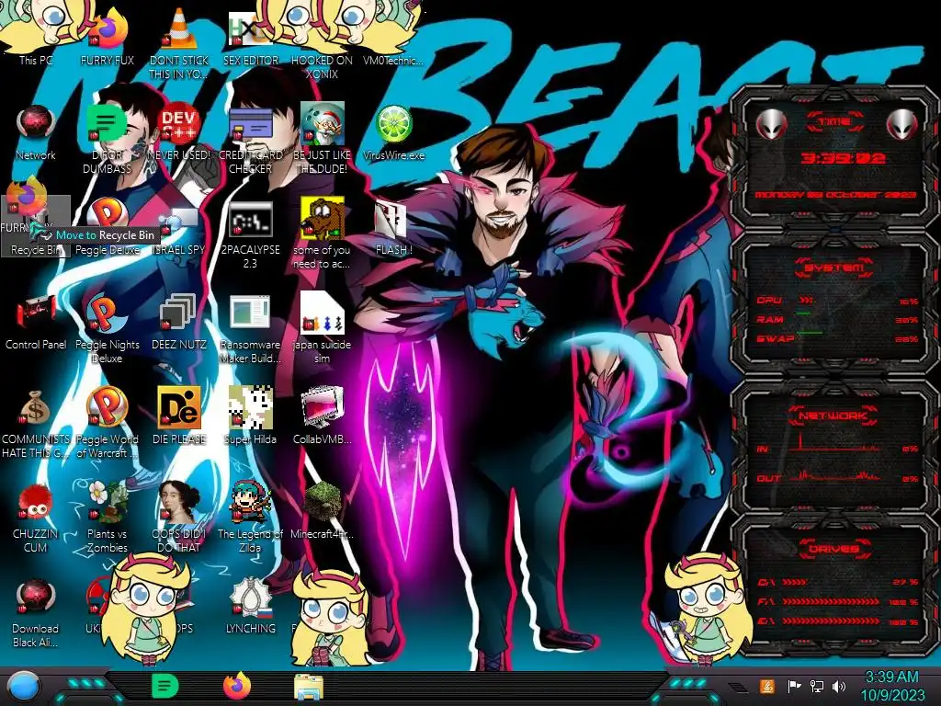Open The Legend of Zilda icon
Screen dimensions: 941x706
[250, 502]
